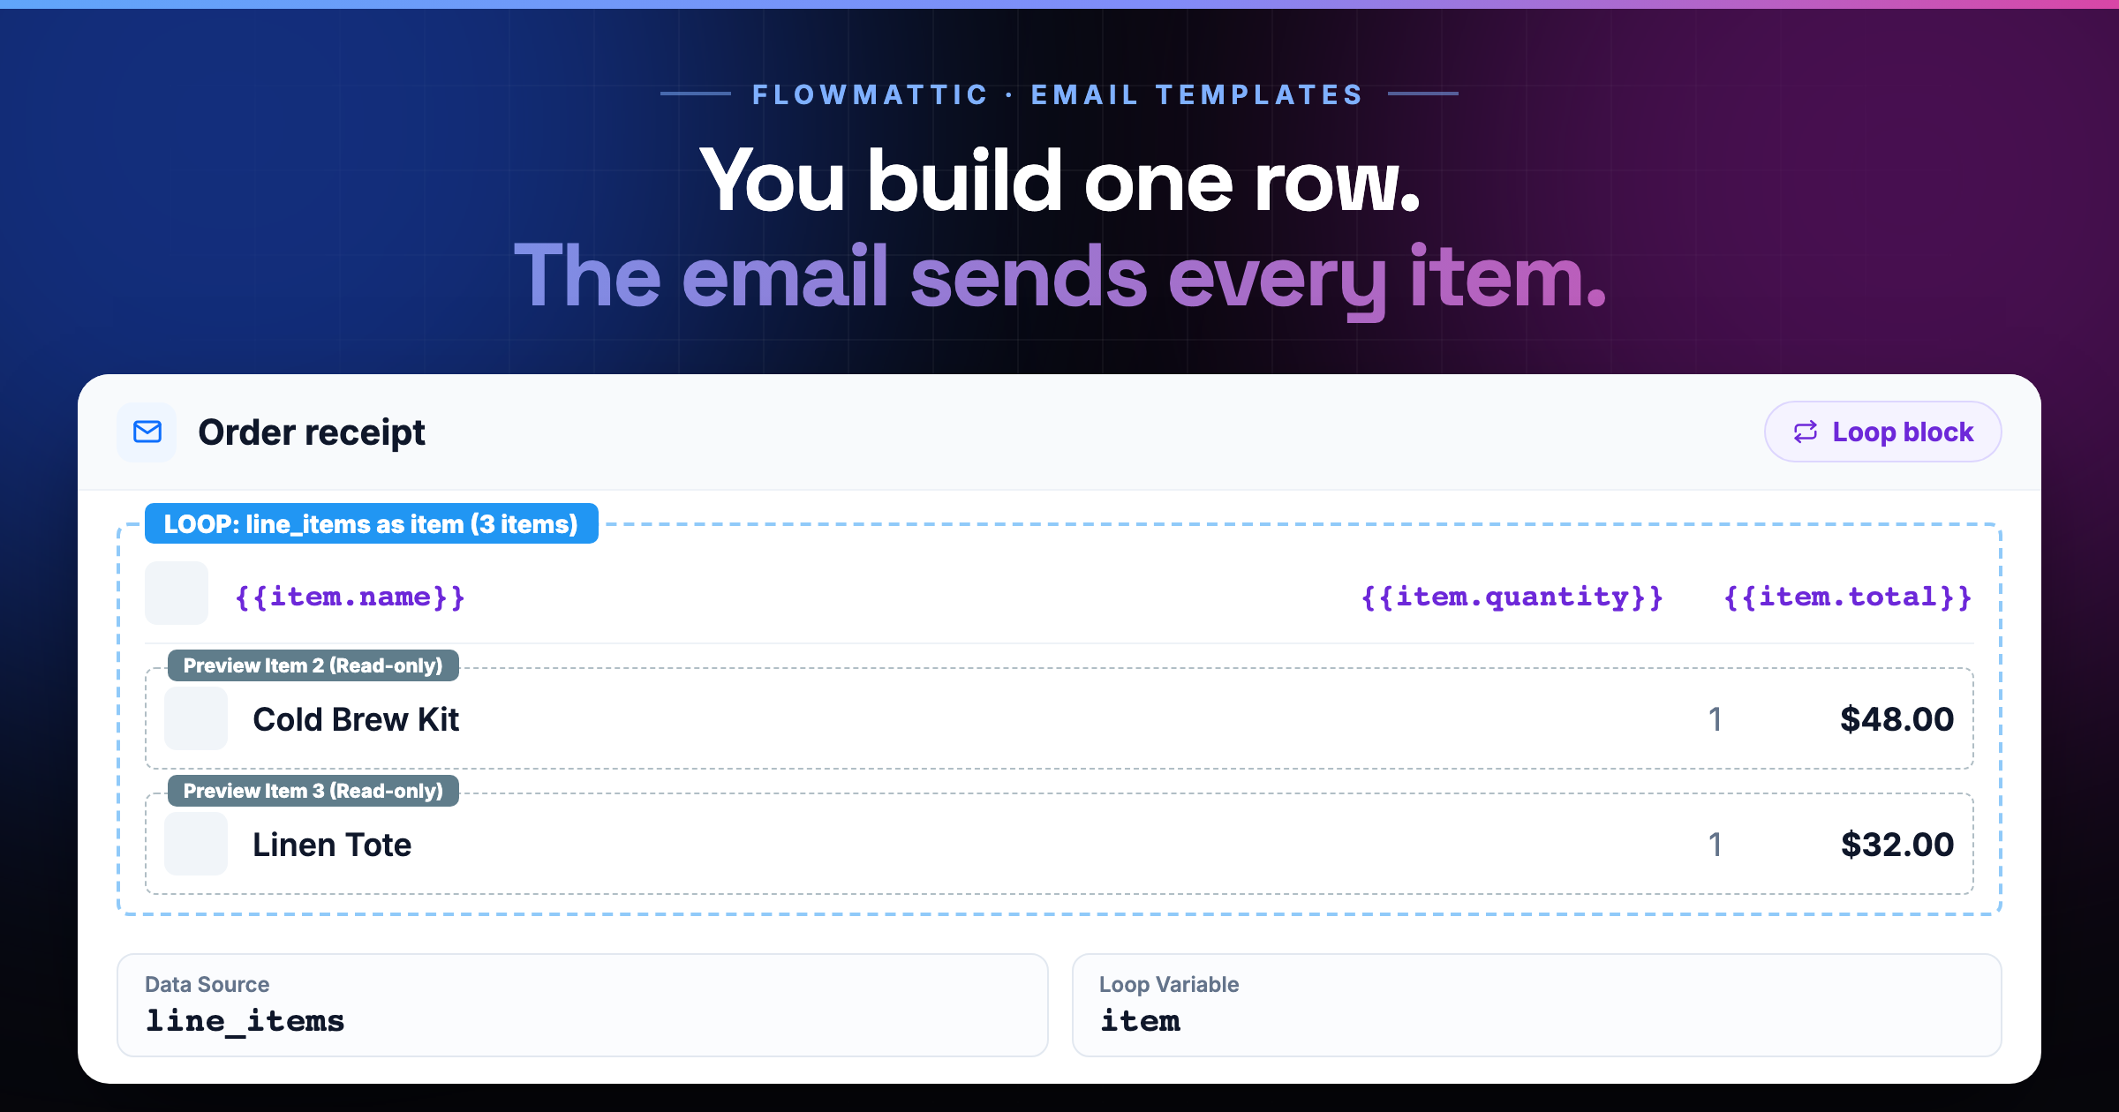The width and height of the screenshot is (2119, 1112).
Task: Click the {{item.total}} variable token
Action: point(1848,597)
